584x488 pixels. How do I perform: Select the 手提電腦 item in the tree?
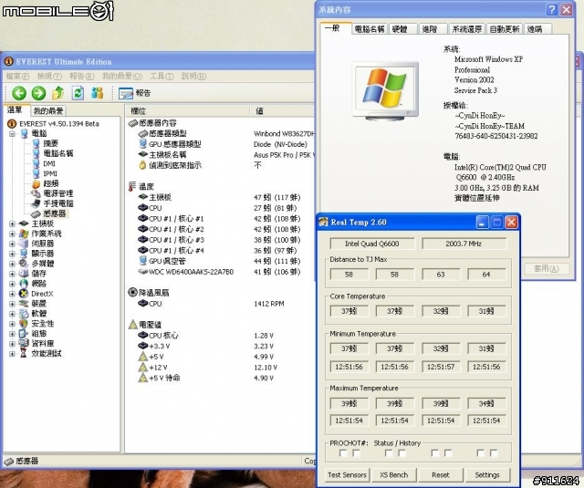point(58,203)
